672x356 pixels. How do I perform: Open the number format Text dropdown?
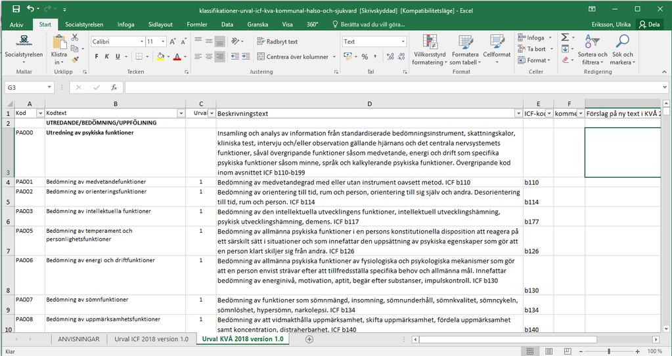tap(403, 41)
